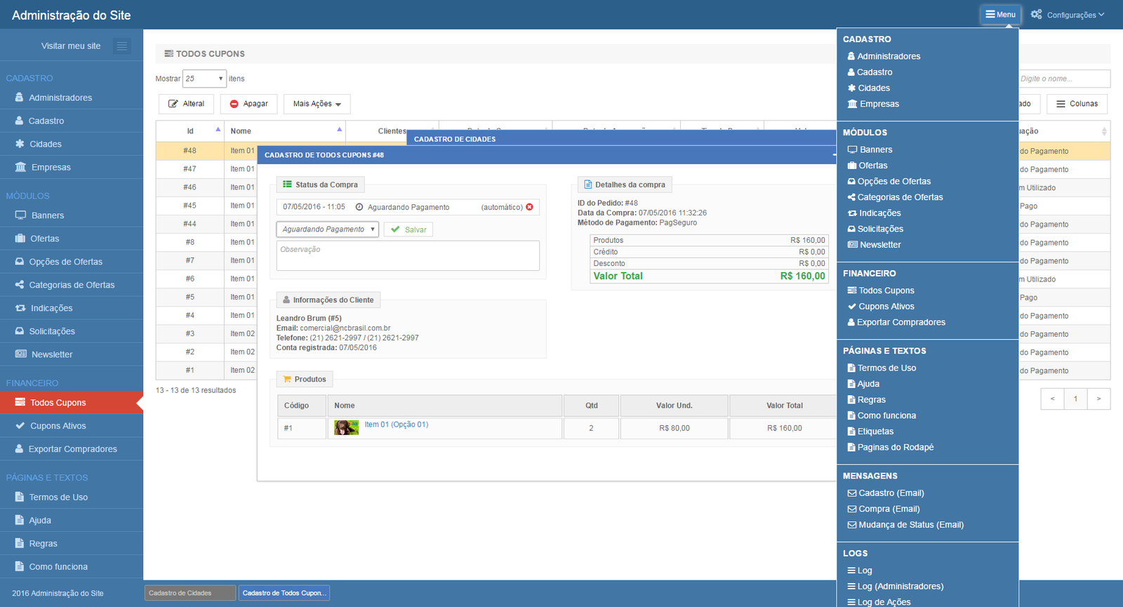Remove status entry with red X icon

pyautogui.click(x=529, y=207)
